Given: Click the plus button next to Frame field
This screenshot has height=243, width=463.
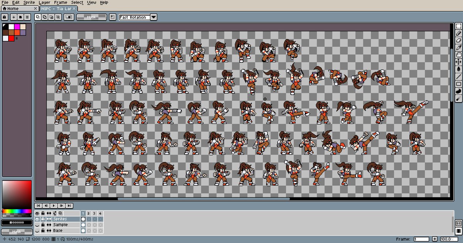Looking at the screenshot, I should click(x=435, y=239).
